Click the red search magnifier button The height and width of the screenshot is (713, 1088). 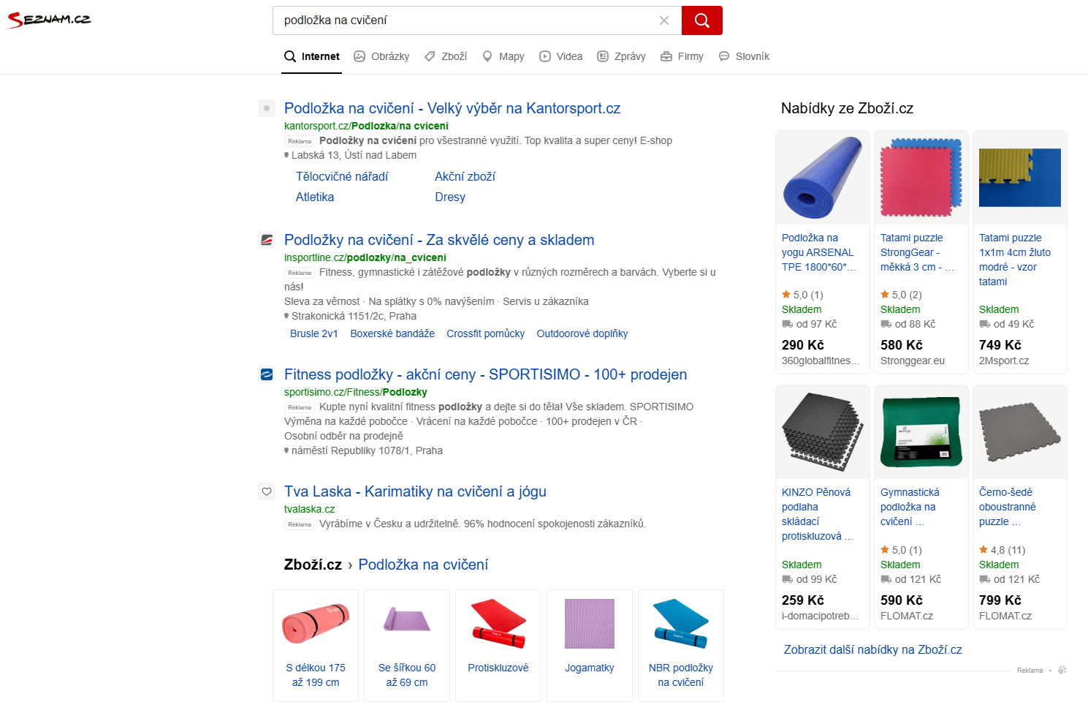click(x=701, y=20)
